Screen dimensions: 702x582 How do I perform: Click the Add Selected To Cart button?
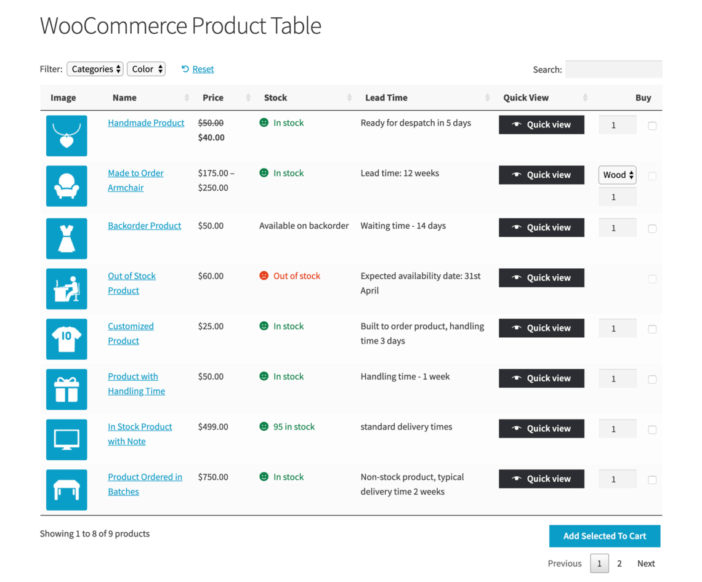click(x=605, y=536)
